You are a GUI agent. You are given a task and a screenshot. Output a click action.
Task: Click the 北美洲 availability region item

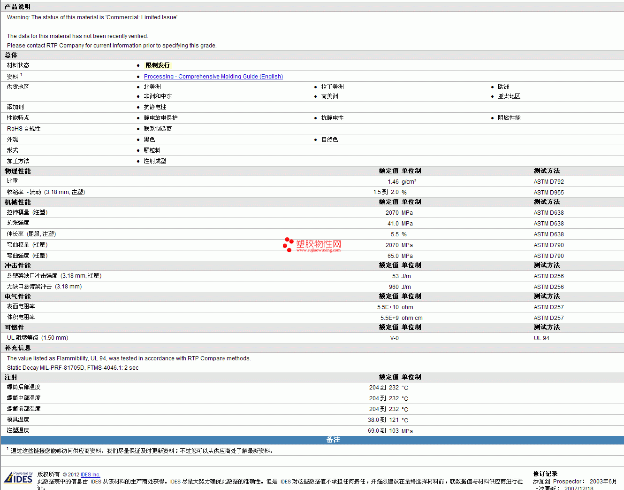click(152, 87)
